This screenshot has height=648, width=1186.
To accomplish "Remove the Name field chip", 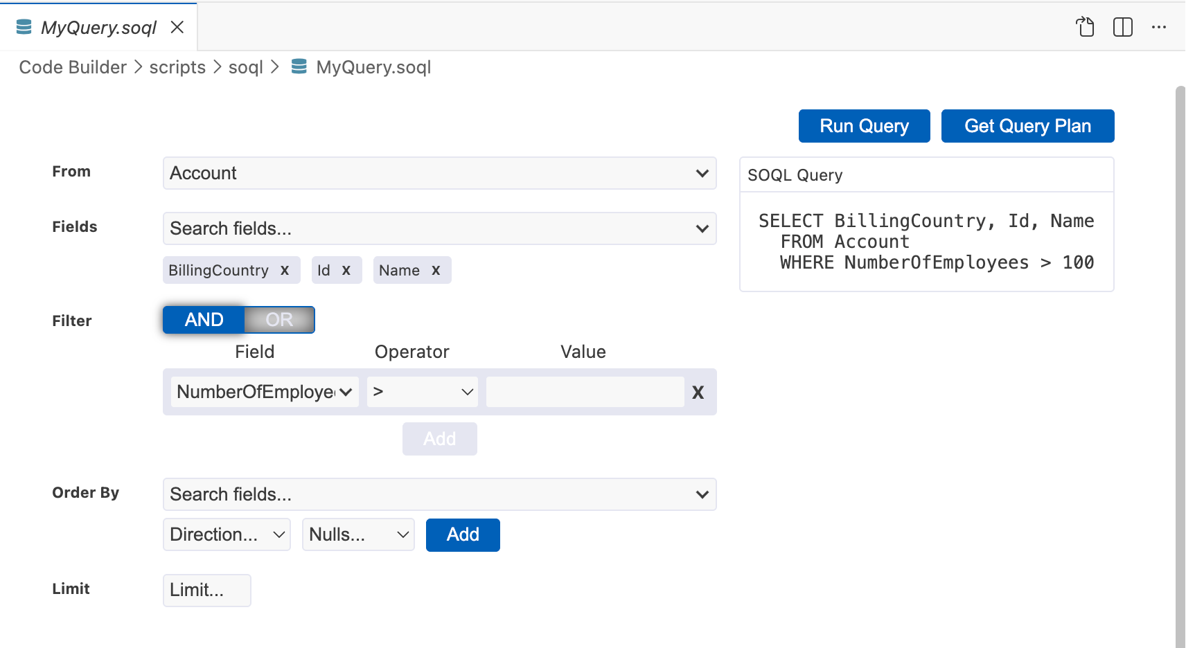I will tap(436, 271).
